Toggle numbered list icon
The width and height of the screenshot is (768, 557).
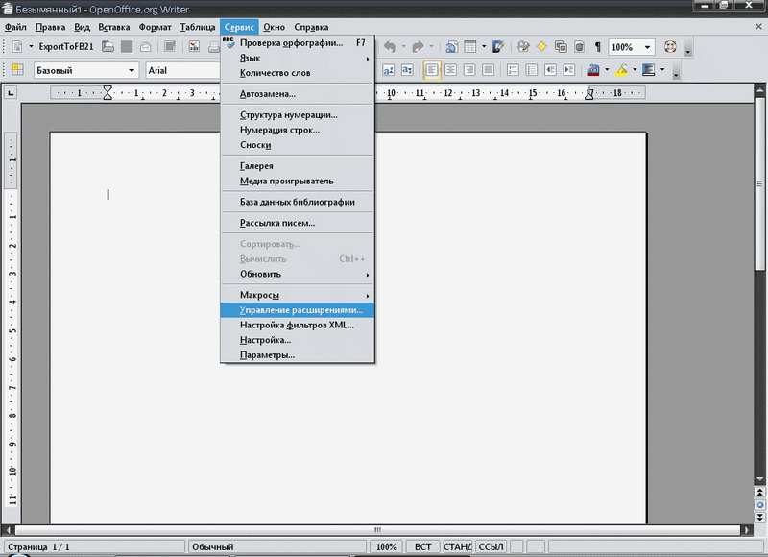(513, 70)
